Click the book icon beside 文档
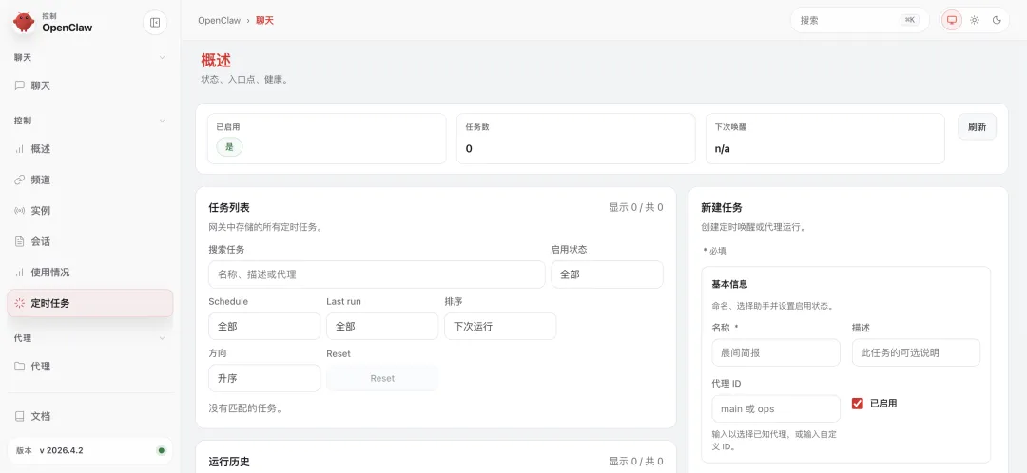The width and height of the screenshot is (1027, 473). (20, 416)
